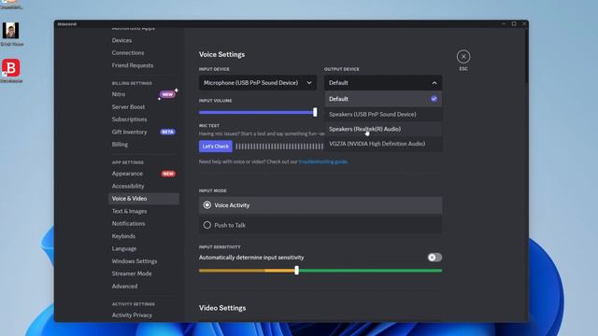Screen dimensions: 598x336
Task: Open the troubleshooting guide link
Action: (323, 161)
